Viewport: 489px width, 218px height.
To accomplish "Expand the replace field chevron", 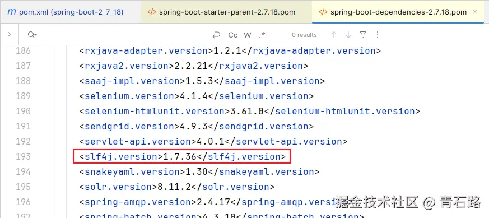I will pos(10,34).
